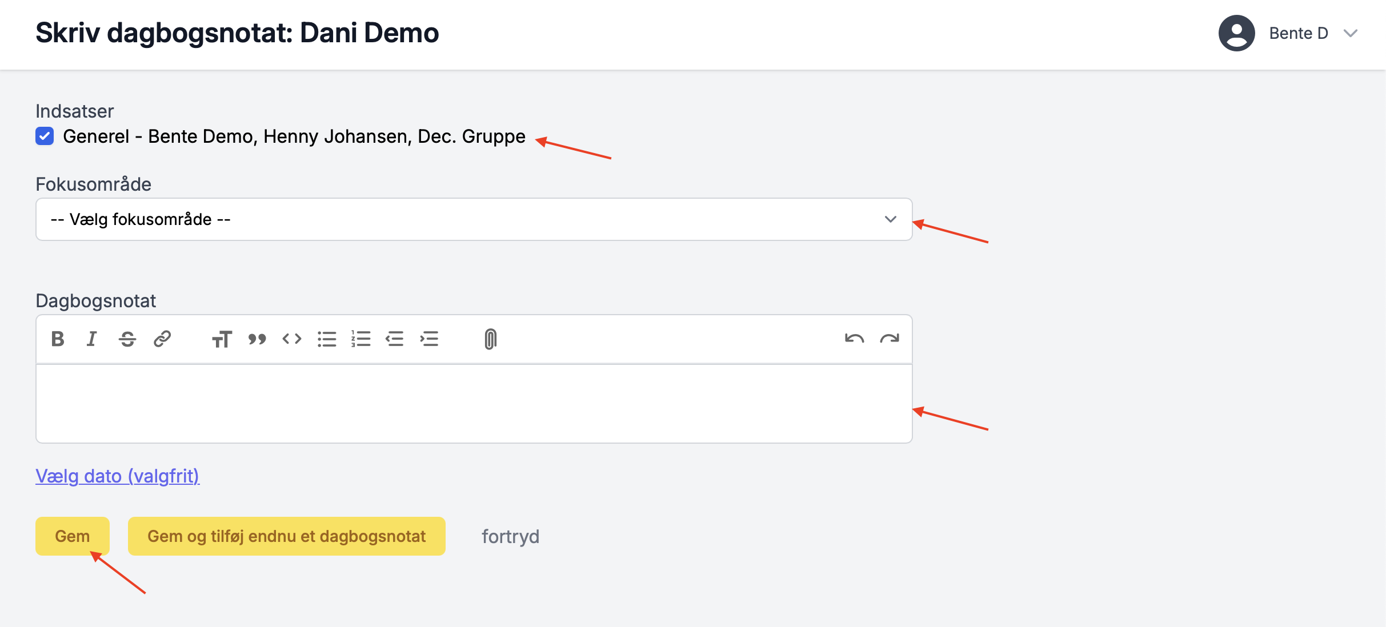Attach a file with paperclip icon

(490, 339)
